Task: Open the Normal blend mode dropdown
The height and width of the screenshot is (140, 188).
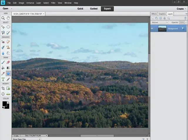Action: tap(160, 22)
